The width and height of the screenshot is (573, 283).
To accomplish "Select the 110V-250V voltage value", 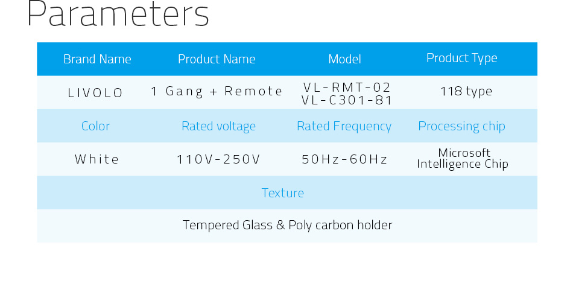I will click(218, 159).
